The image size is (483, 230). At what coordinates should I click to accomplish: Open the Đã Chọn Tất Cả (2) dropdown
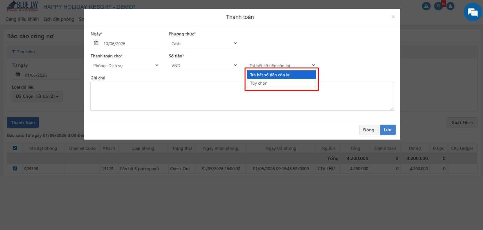[37, 96]
